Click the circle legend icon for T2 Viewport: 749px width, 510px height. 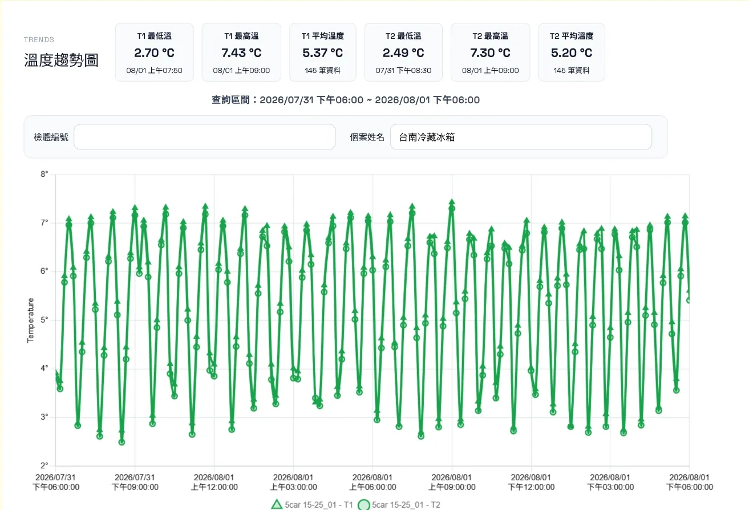(363, 505)
